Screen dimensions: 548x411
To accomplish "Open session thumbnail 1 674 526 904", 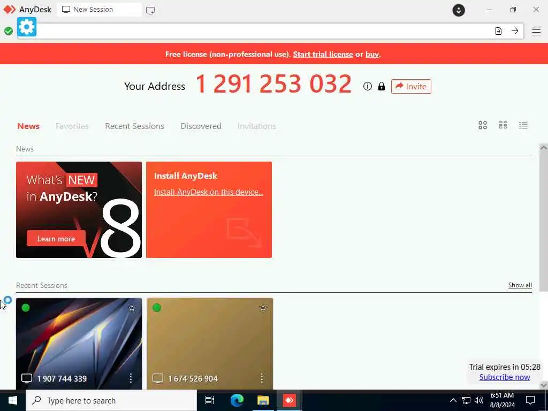I will click(210, 344).
